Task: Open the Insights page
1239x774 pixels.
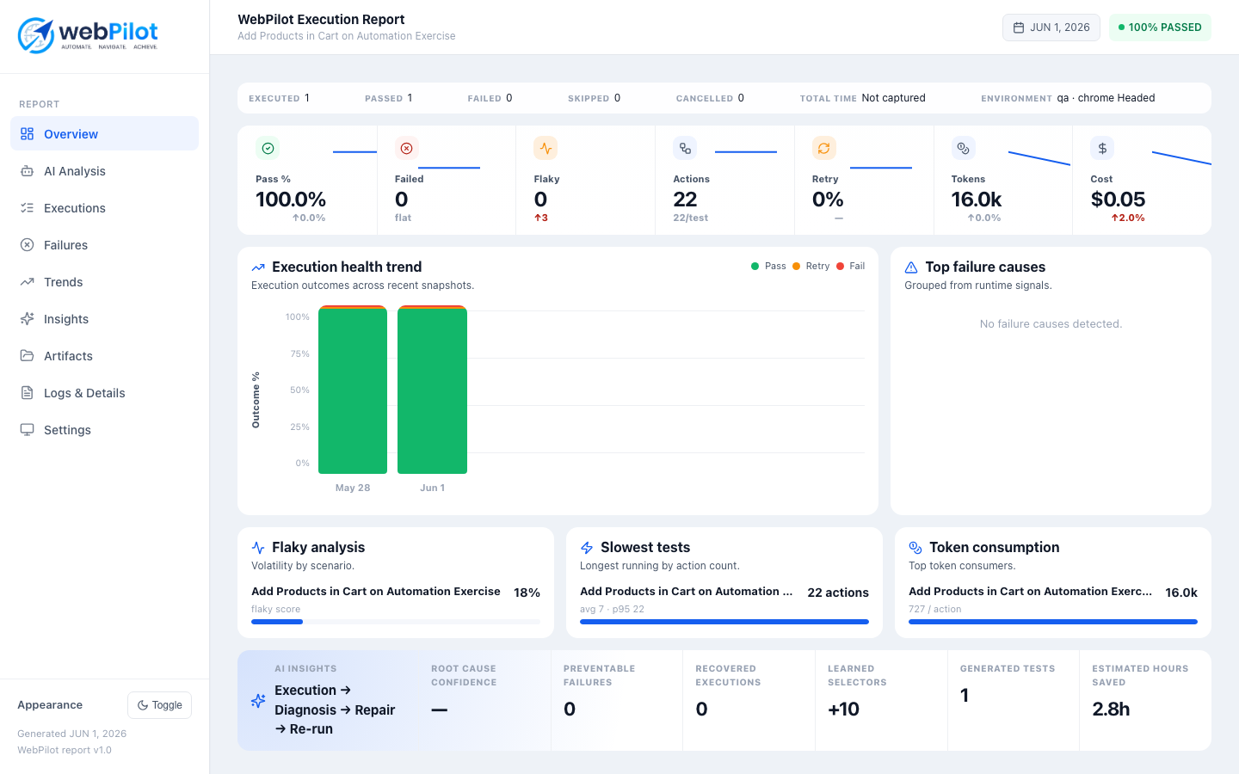Action: 104,318
